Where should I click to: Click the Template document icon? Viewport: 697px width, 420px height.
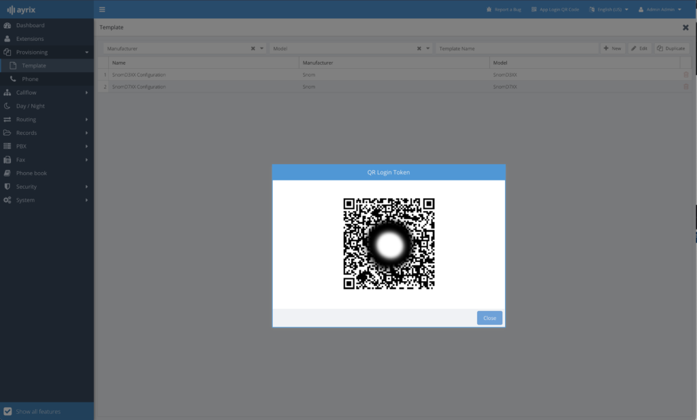[13, 65]
